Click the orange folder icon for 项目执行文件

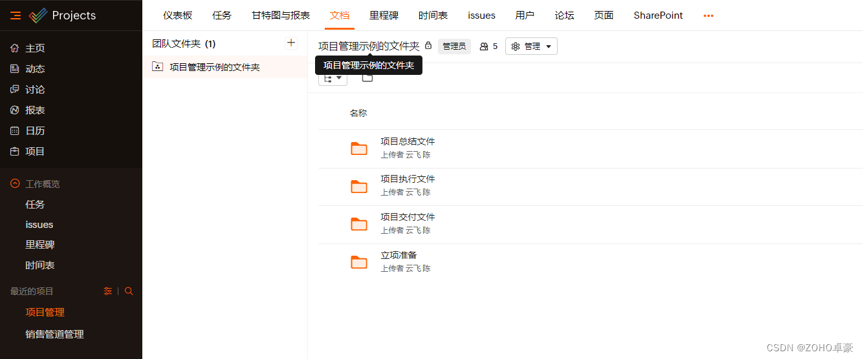pos(359,187)
